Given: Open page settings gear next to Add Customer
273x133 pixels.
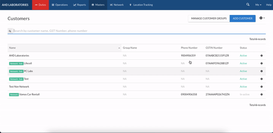Looking at the screenshot, I should (262, 18).
